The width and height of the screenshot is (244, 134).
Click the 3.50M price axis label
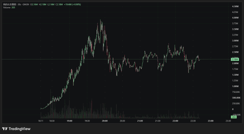click(x=235, y=29)
